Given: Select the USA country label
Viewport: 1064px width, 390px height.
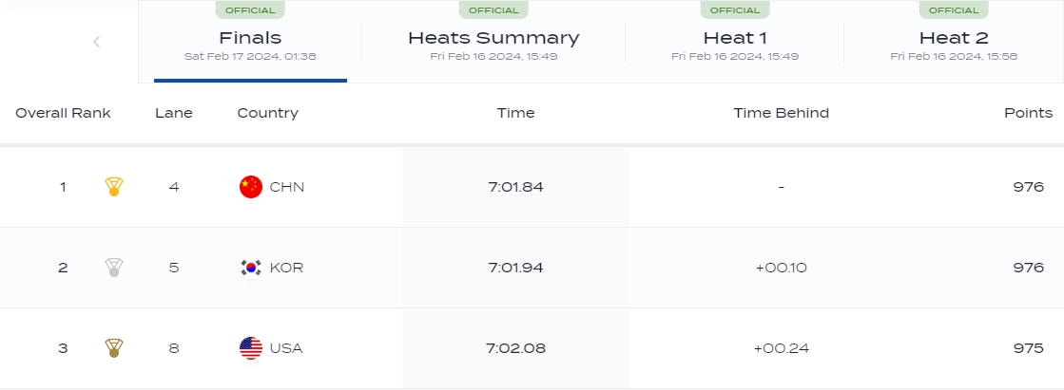Looking at the screenshot, I should pos(286,348).
